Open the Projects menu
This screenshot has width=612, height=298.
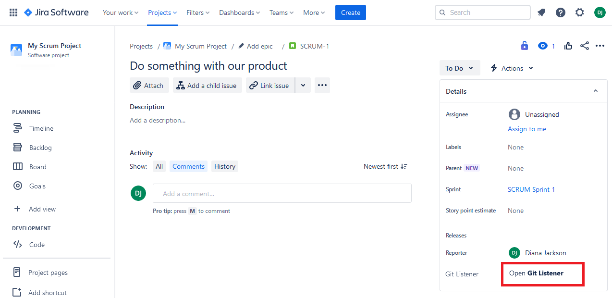point(162,12)
